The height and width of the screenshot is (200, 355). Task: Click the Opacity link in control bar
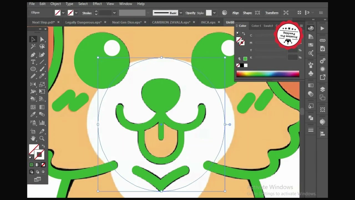pos(190,13)
